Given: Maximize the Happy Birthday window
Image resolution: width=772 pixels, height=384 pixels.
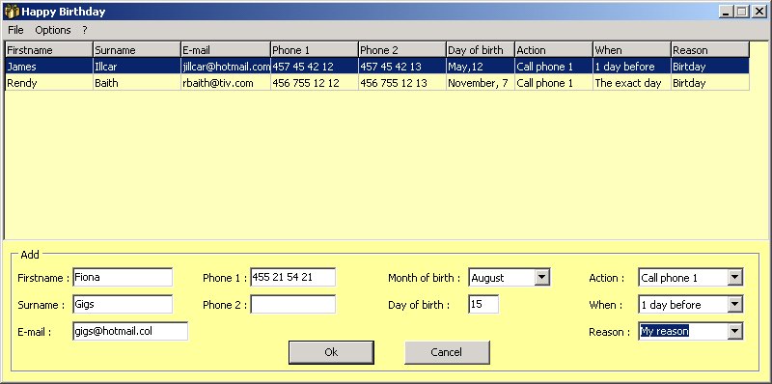Looking at the screenshot, I should click(x=741, y=12).
